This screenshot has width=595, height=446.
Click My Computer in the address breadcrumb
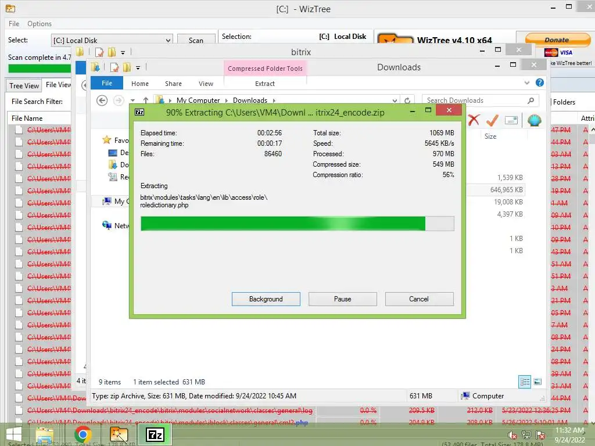(x=198, y=100)
